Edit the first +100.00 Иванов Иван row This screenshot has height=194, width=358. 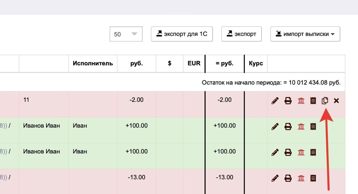[275, 127]
